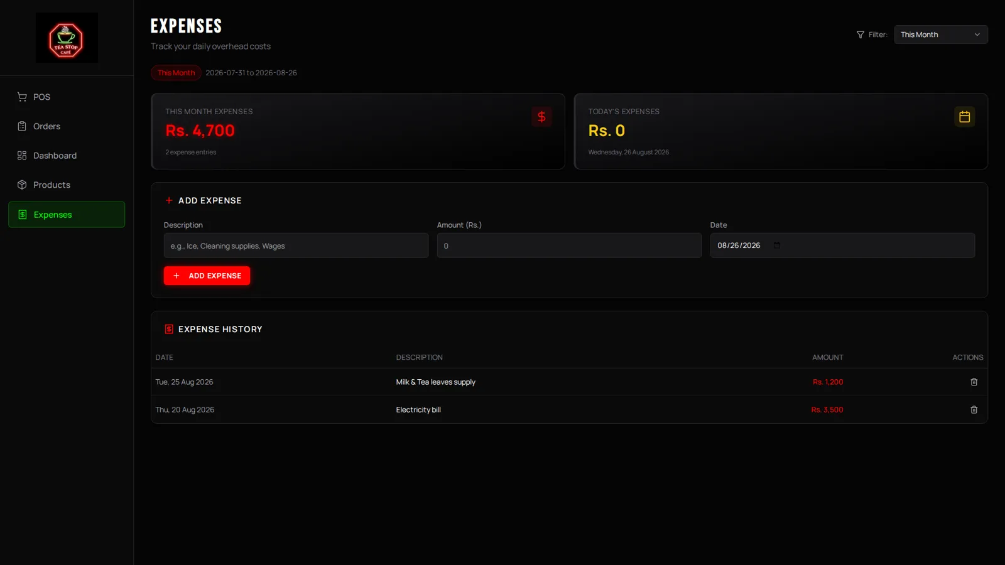Delete the Electricity bill expense
This screenshot has width=1005, height=565.
974,410
